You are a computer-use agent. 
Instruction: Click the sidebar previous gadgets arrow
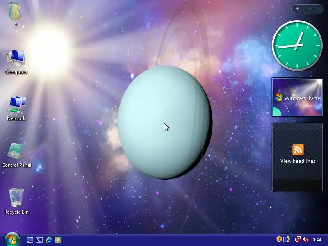(x=310, y=9)
